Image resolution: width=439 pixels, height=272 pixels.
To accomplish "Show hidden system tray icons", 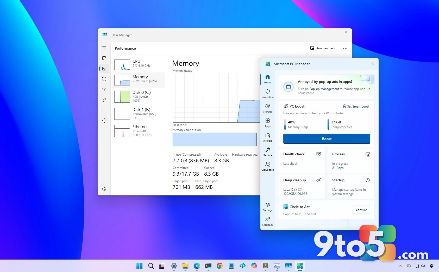I will (x=400, y=266).
